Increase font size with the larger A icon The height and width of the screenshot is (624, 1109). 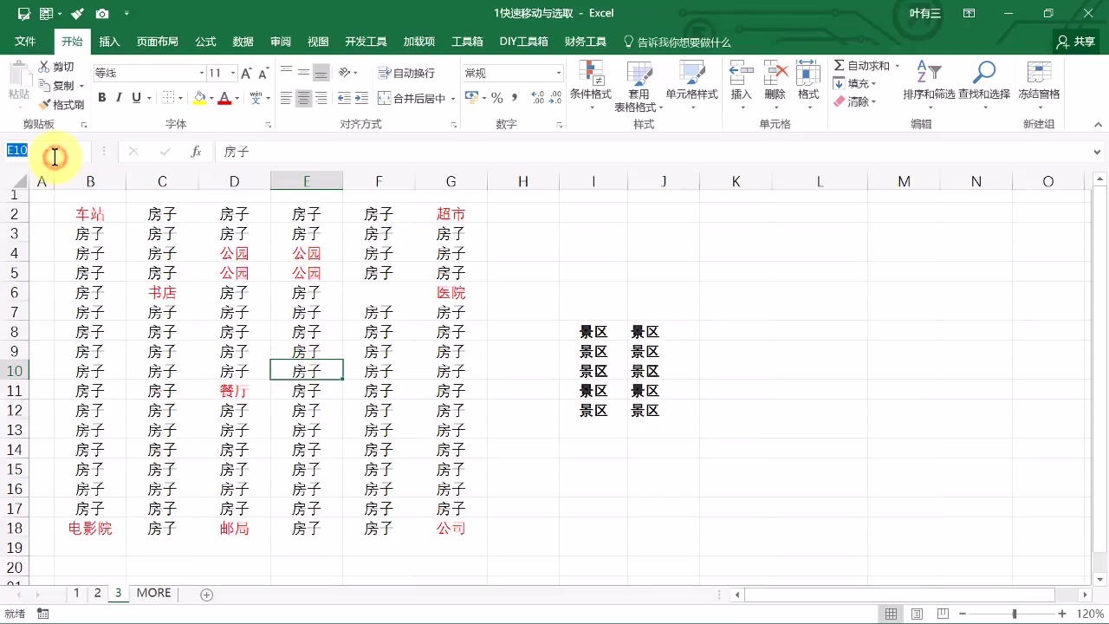(x=247, y=73)
